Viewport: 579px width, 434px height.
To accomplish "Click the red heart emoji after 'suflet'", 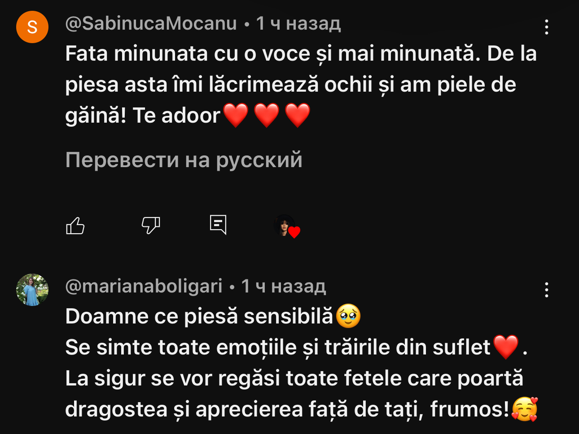I will [506, 347].
